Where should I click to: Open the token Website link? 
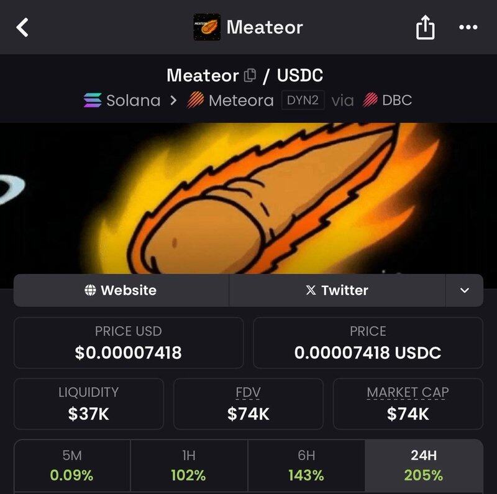point(121,290)
